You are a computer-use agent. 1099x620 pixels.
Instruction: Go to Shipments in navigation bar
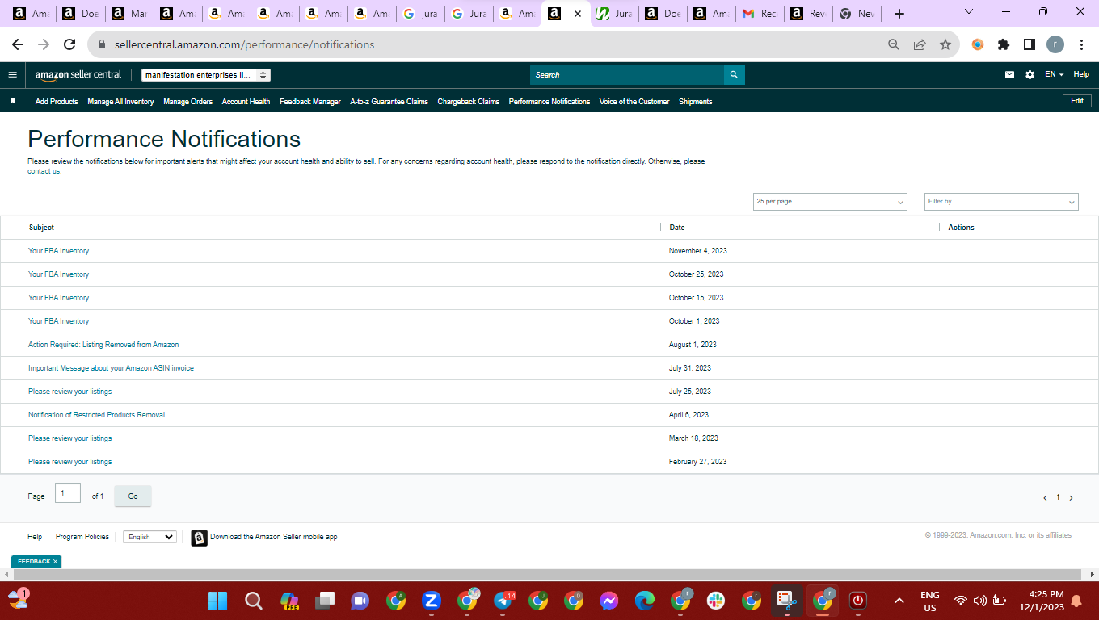pos(696,102)
